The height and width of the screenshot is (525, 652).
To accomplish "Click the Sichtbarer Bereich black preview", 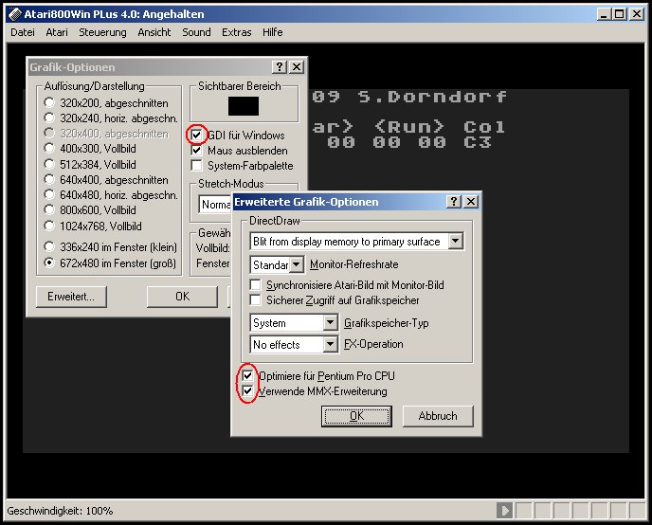I will pos(244,106).
